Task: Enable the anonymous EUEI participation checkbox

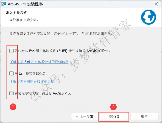Action: (11, 51)
